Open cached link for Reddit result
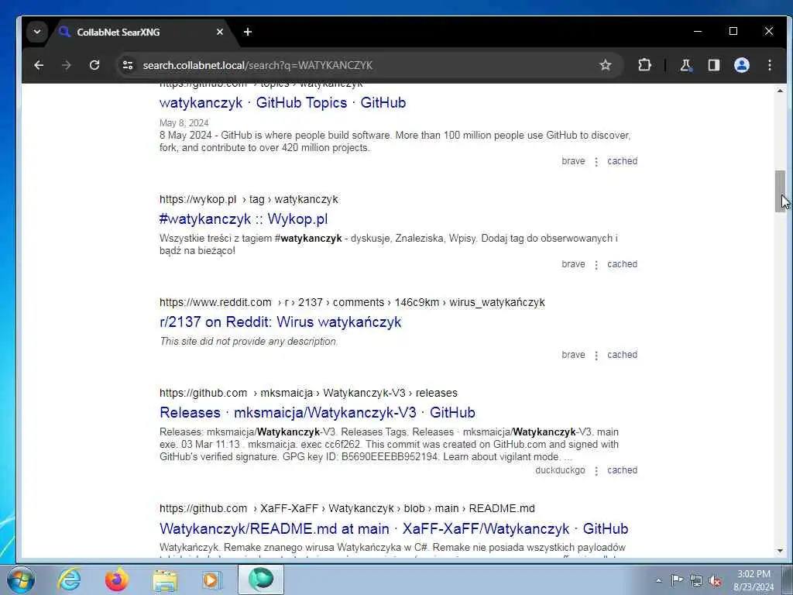The width and height of the screenshot is (793, 595). click(622, 355)
